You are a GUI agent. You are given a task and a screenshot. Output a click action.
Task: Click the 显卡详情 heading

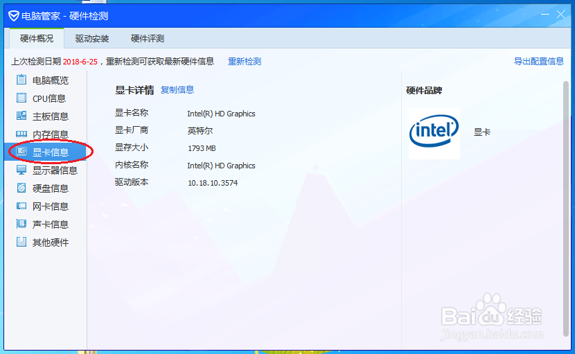click(134, 90)
